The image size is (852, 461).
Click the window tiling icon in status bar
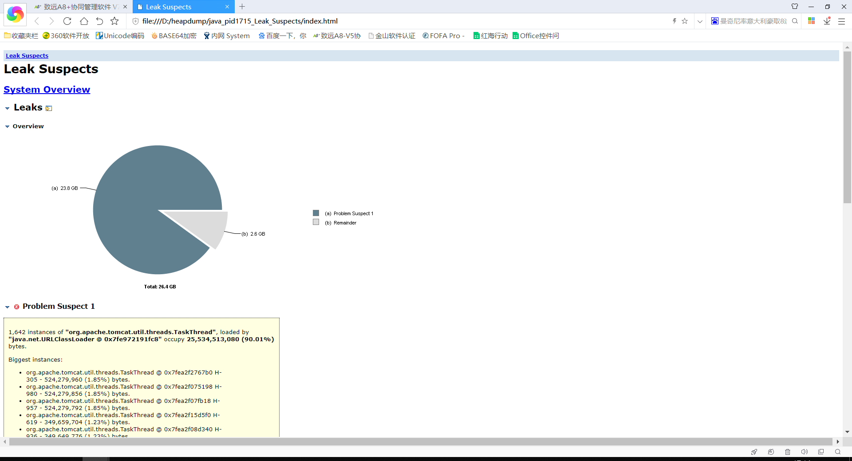(x=821, y=452)
